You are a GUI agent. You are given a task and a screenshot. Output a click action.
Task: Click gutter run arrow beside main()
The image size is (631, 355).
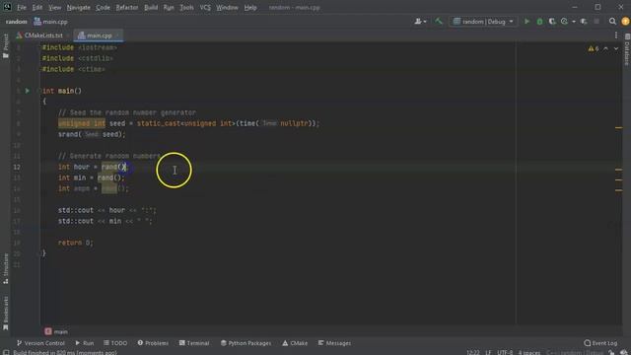(28, 91)
